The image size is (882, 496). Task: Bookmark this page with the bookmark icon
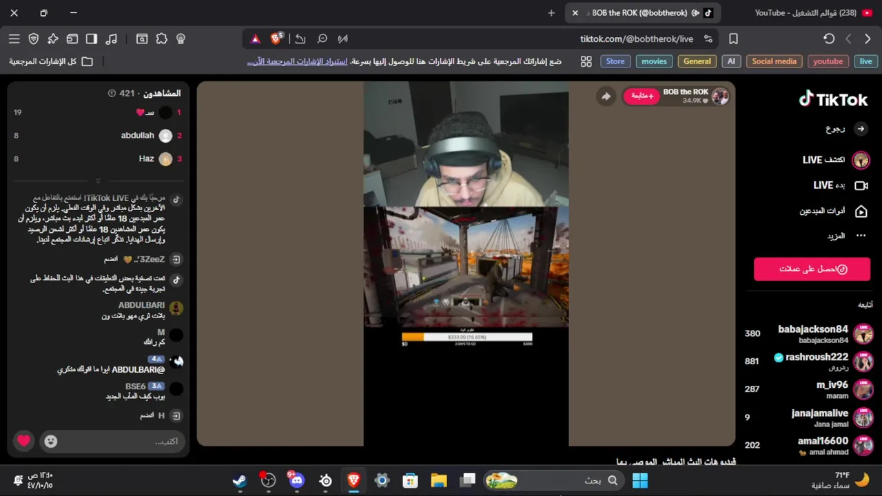733,39
